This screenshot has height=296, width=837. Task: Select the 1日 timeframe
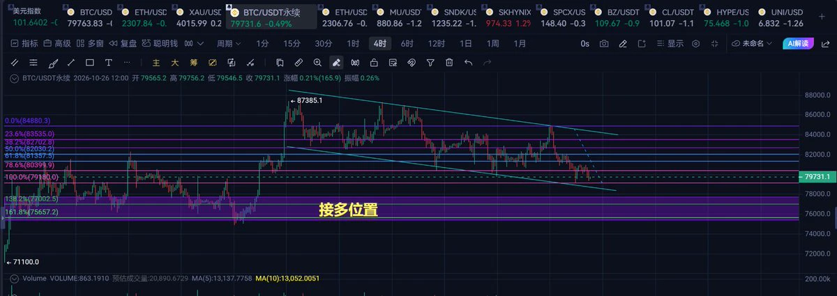point(465,43)
